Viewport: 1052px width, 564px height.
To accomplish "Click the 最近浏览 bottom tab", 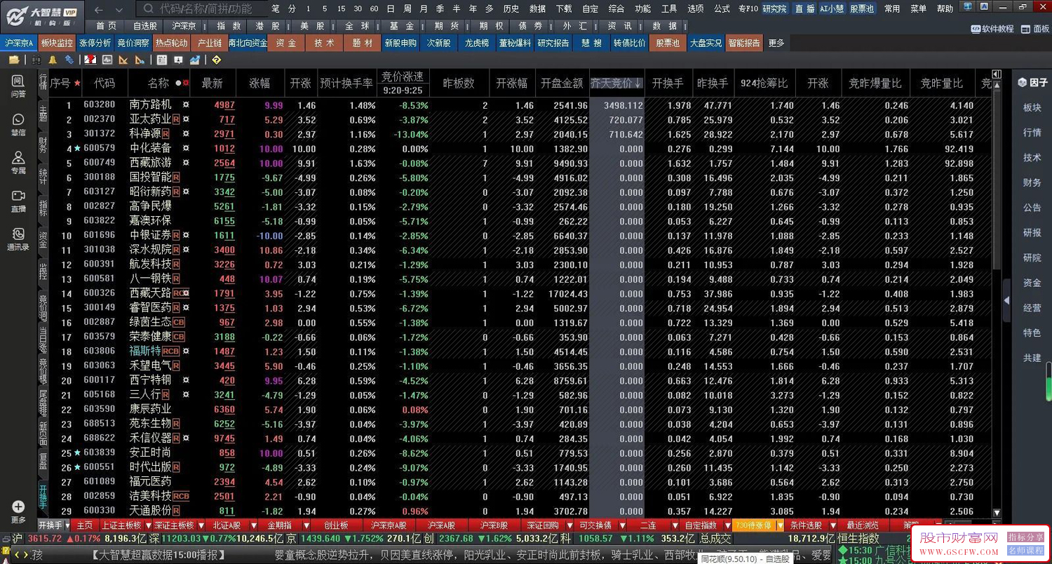I will tap(863, 525).
